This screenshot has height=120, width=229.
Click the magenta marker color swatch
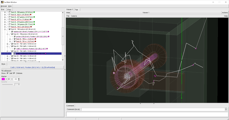coord(3,79)
